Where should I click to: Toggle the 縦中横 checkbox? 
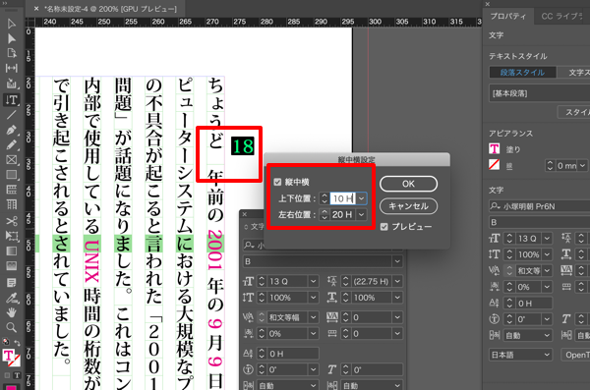[277, 182]
